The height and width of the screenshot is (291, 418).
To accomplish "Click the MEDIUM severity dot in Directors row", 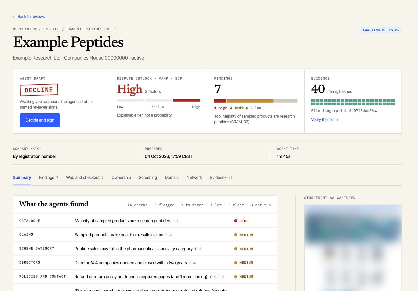I will pos(236,263).
